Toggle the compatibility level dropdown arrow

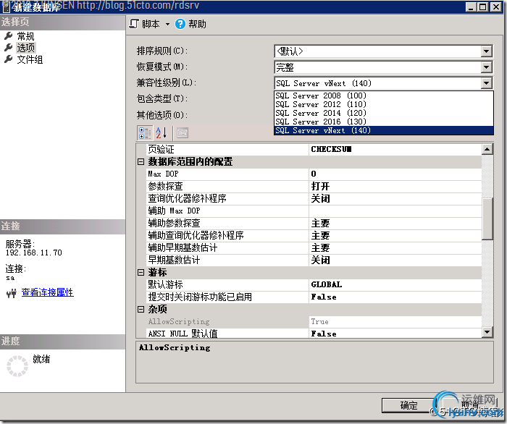click(486, 83)
